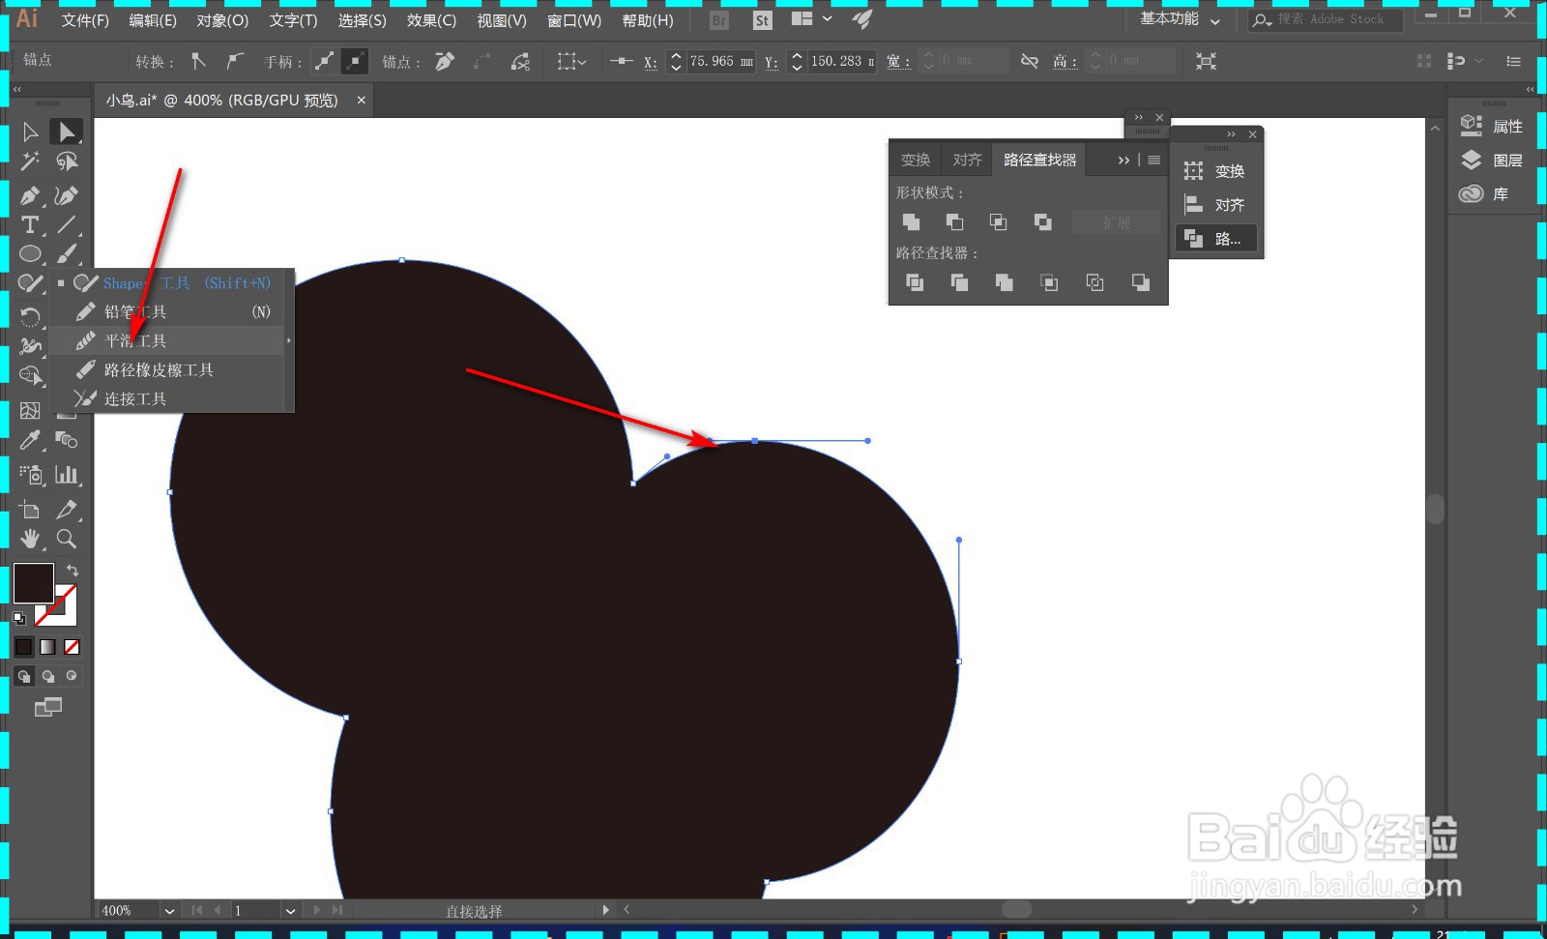Swap fill and stroke arrows
Image resolution: width=1547 pixels, height=939 pixels.
[x=73, y=571]
